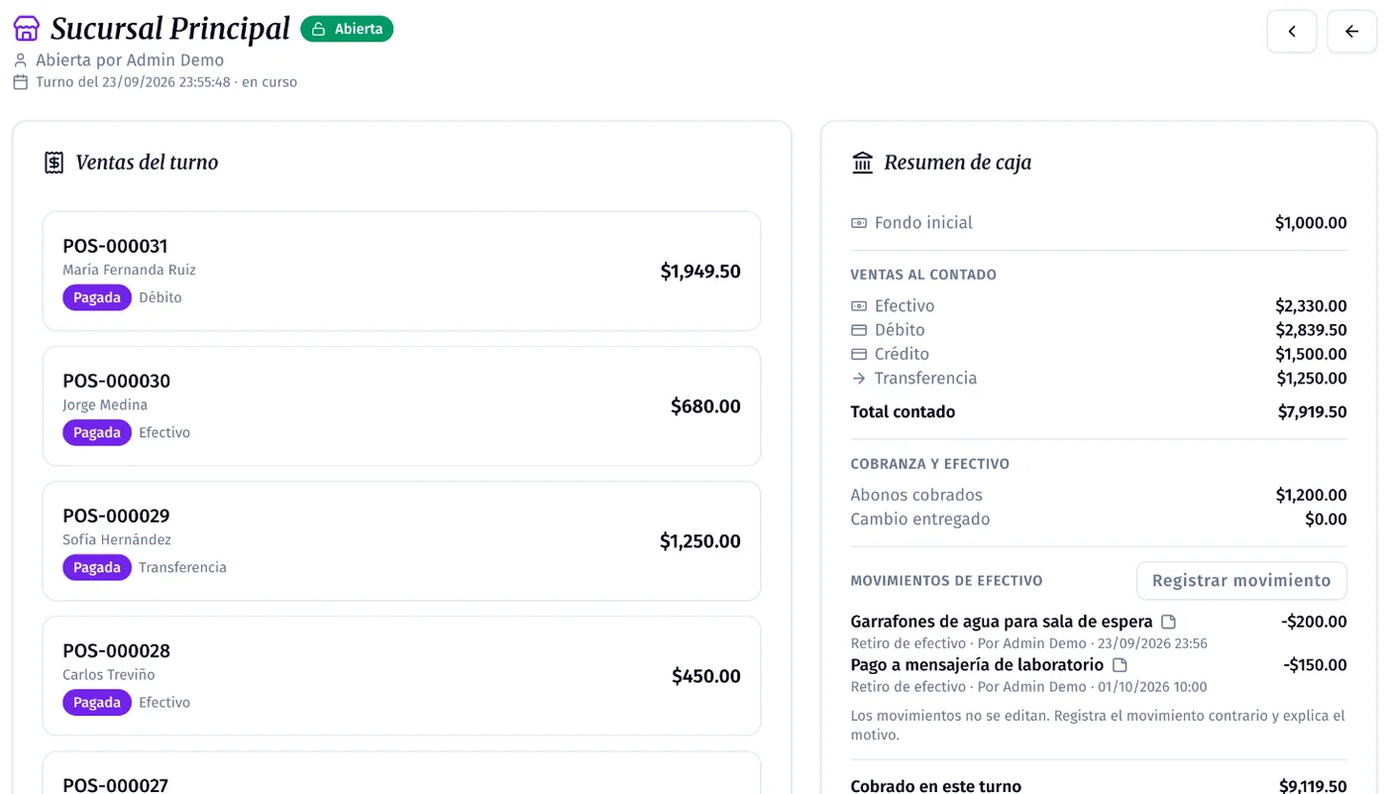Click the Pago a mensajería de laboratorio entry

pyautogui.click(x=977, y=665)
